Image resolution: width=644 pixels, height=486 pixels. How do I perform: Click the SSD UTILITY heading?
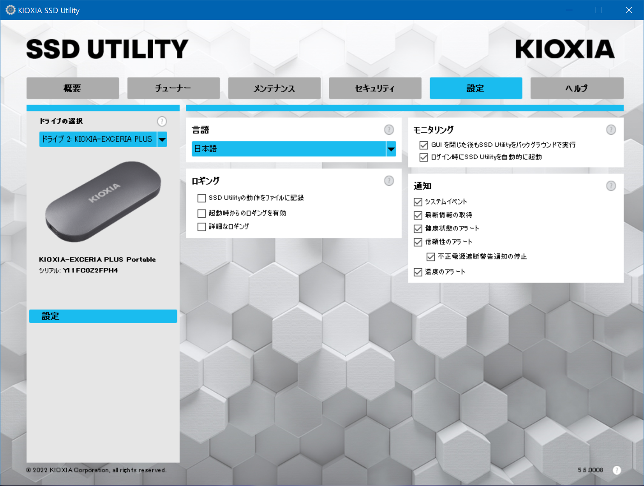pos(107,49)
